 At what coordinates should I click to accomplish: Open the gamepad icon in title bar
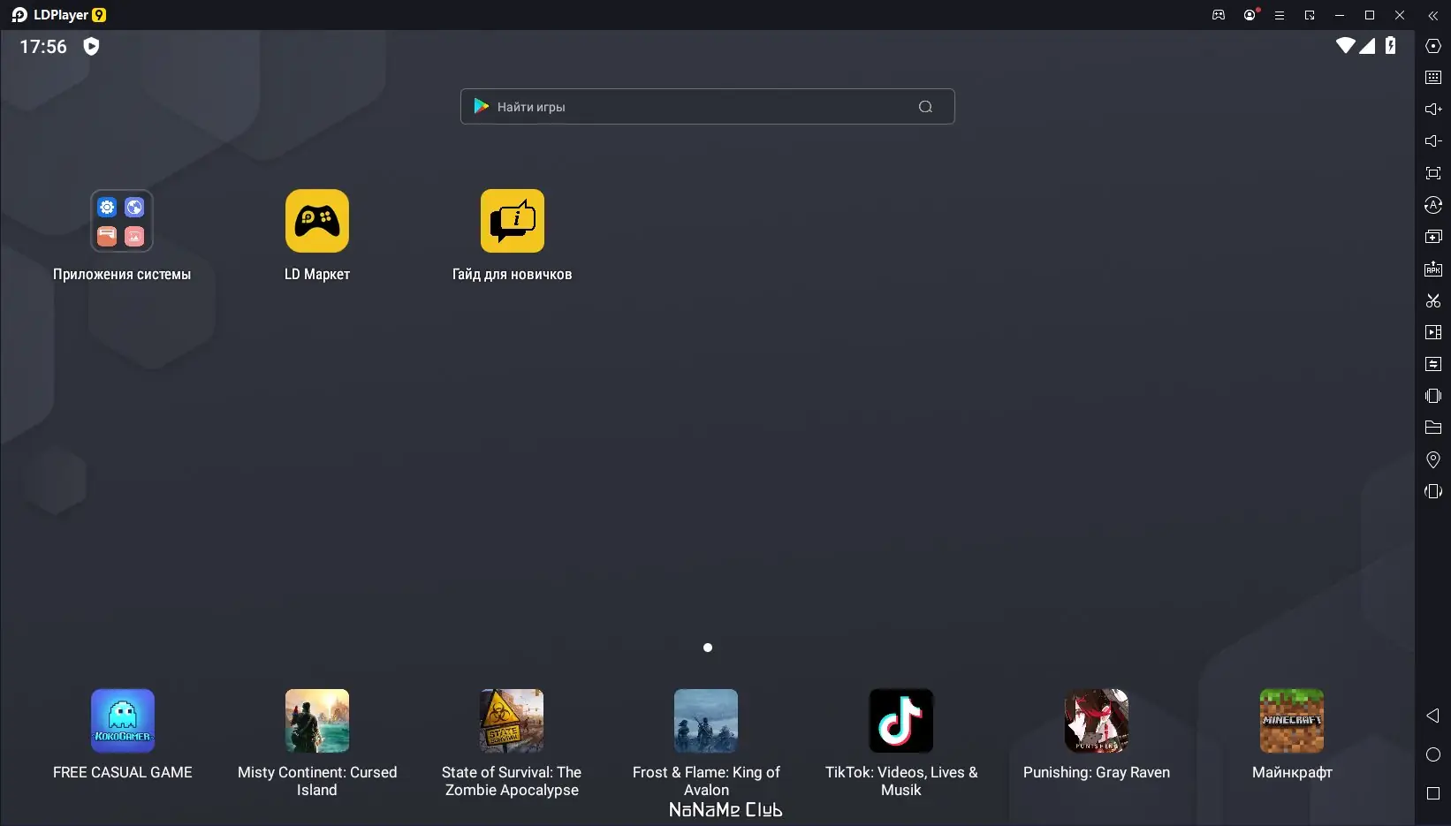pyautogui.click(x=1219, y=15)
